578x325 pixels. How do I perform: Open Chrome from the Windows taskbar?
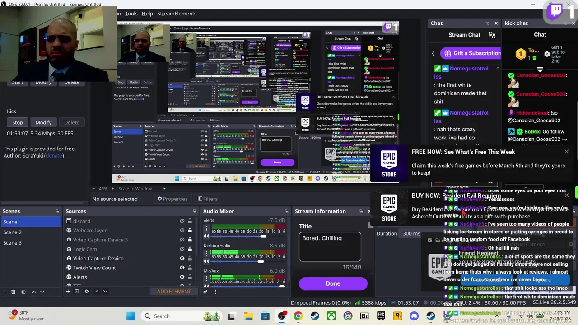[298, 316]
